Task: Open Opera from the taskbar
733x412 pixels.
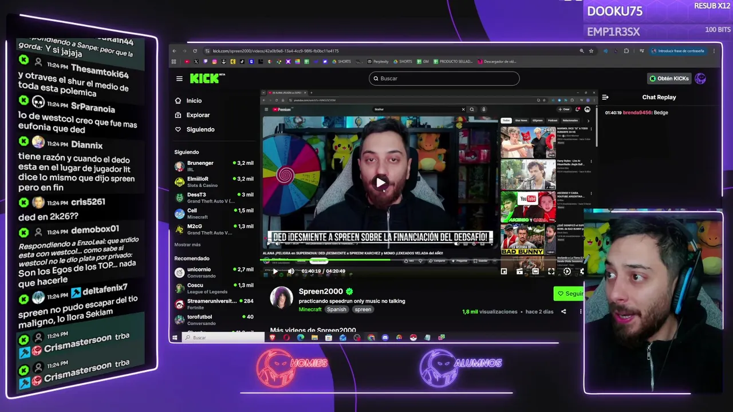Action: coord(287,338)
